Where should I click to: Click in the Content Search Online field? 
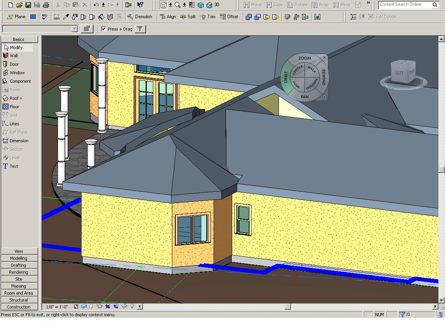(x=405, y=5)
